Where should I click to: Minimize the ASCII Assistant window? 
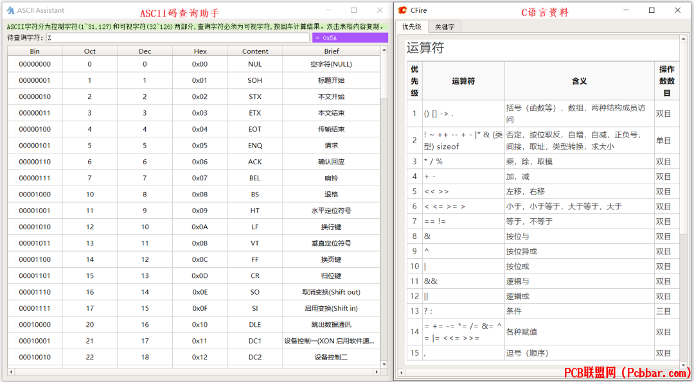click(x=328, y=10)
